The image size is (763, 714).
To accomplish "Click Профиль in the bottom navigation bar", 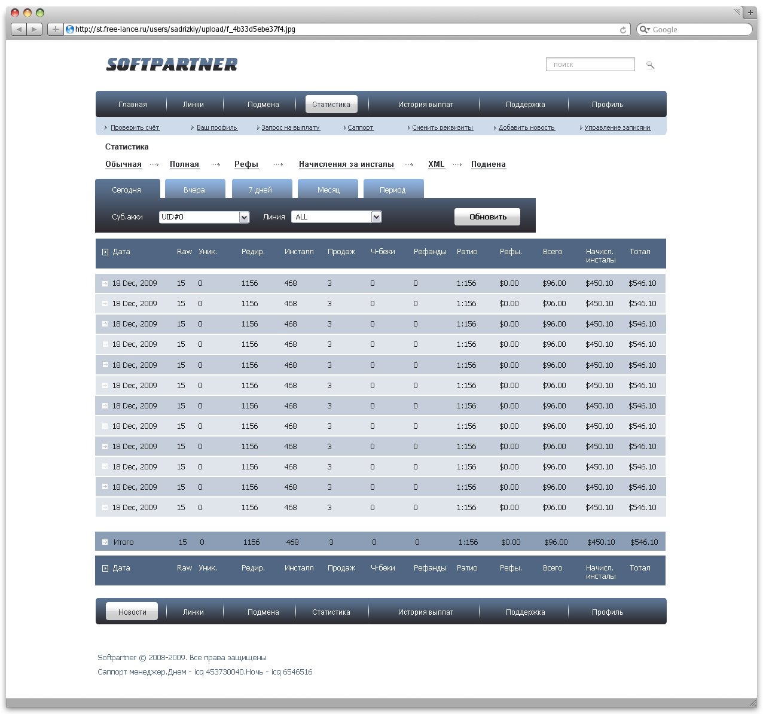I will 608,612.
